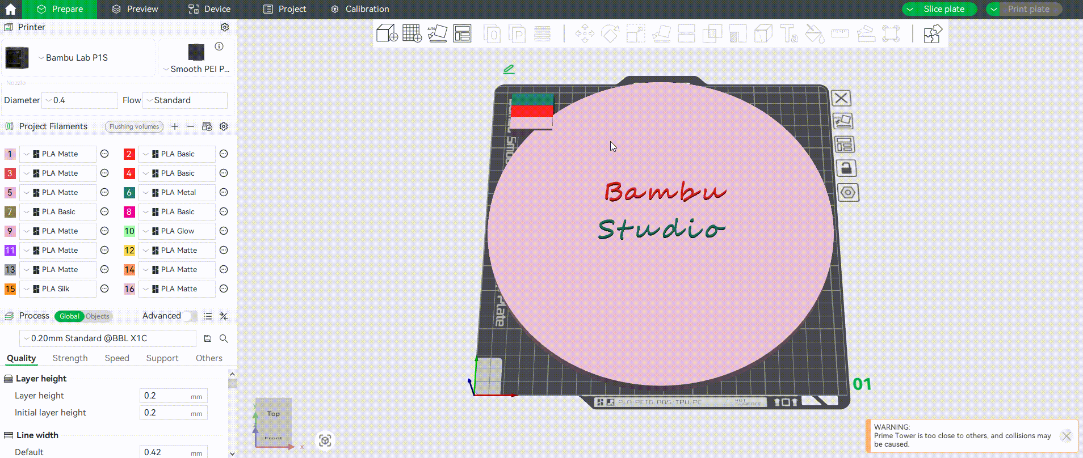This screenshot has height=458, width=1083.
Task: Select the Cut tool in toolbar
Action: [x=687, y=33]
